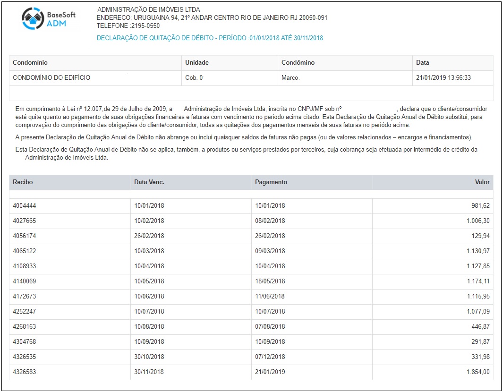The height and width of the screenshot is (392, 503).
Task: Click the company address line with Uruguaiana 94
Action: (212, 18)
